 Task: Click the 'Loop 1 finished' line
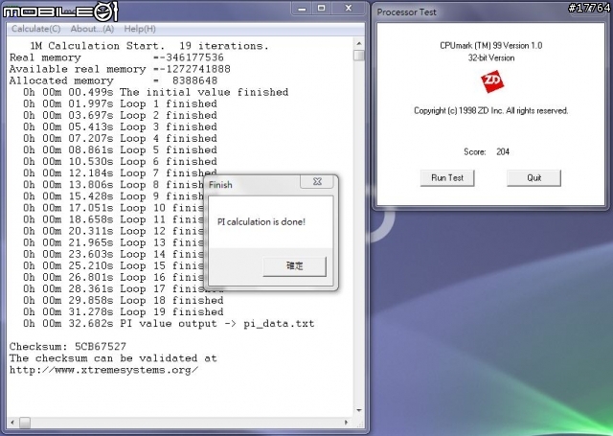tap(120, 104)
